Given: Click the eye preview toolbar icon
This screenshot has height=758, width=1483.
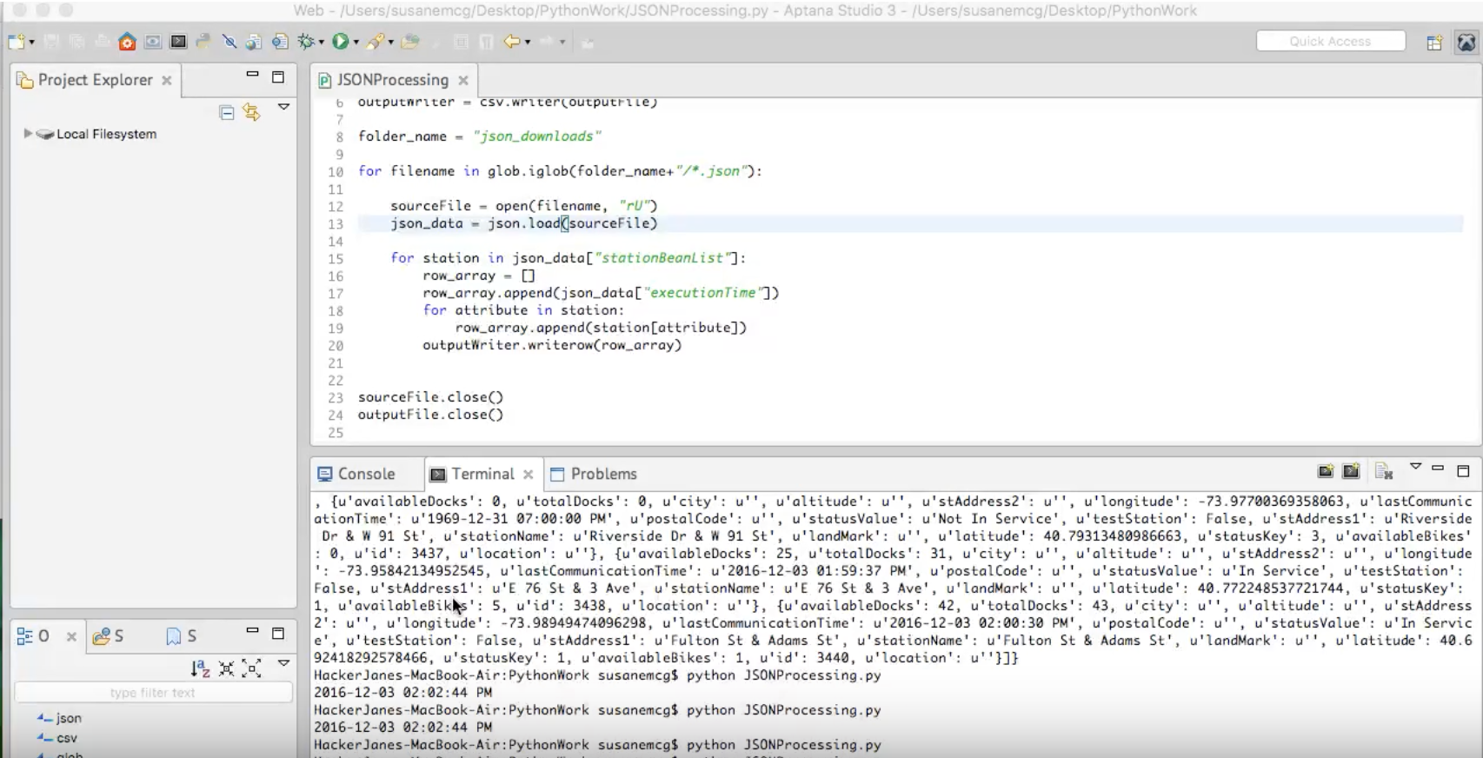Looking at the screenshot, I should coord(153,41).
